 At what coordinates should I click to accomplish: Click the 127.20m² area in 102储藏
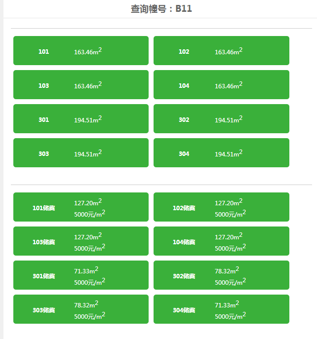[x=229, y=202]
